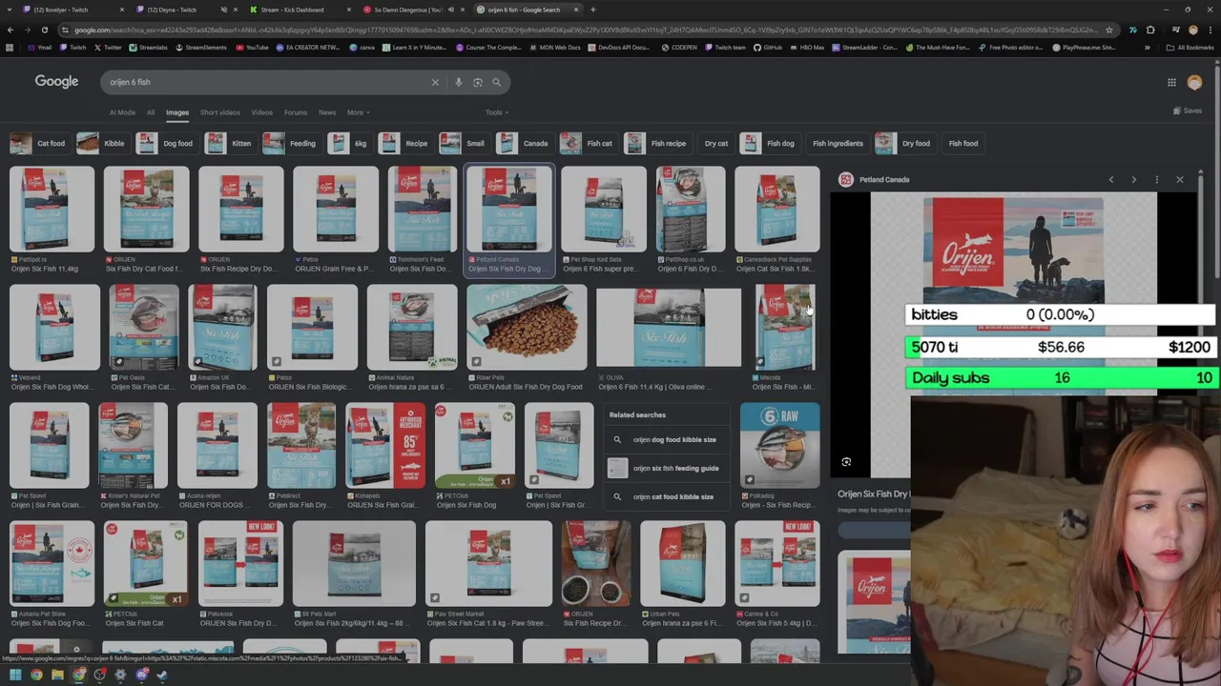Open File Explorer in taskbar
The height and width of the screenshot is (686, 1221).
pyautogui.click(x=57, y=676)
